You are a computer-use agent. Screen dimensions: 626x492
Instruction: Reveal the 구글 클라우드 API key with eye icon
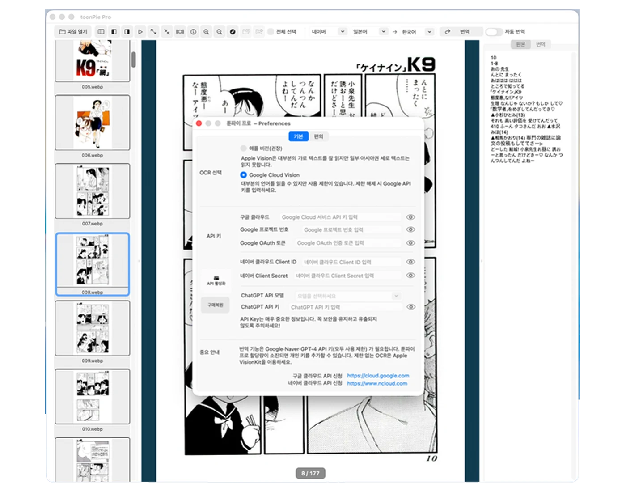tap(410, 217)
